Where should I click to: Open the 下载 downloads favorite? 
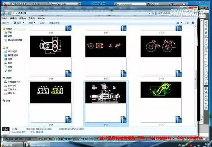click(8, 32)
